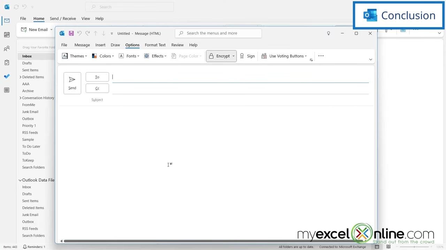Switch to the Review ribbon tab

coord(177,45)
